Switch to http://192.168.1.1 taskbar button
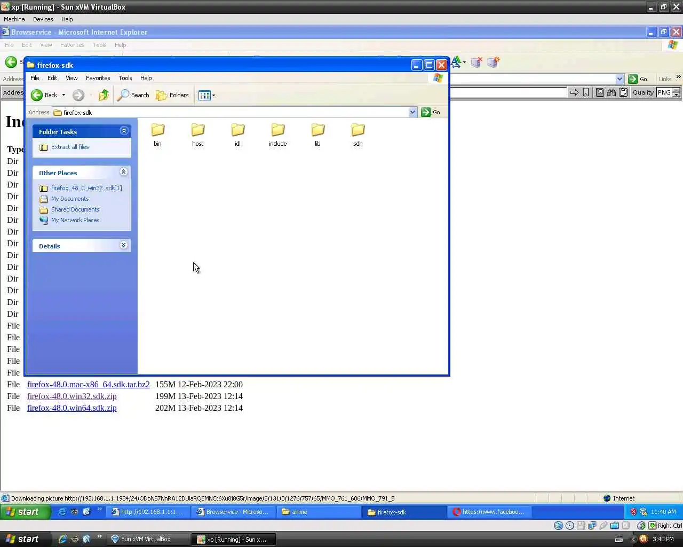Screen dimensions: 683x547 pyautogui.click(x=147, y=512)
